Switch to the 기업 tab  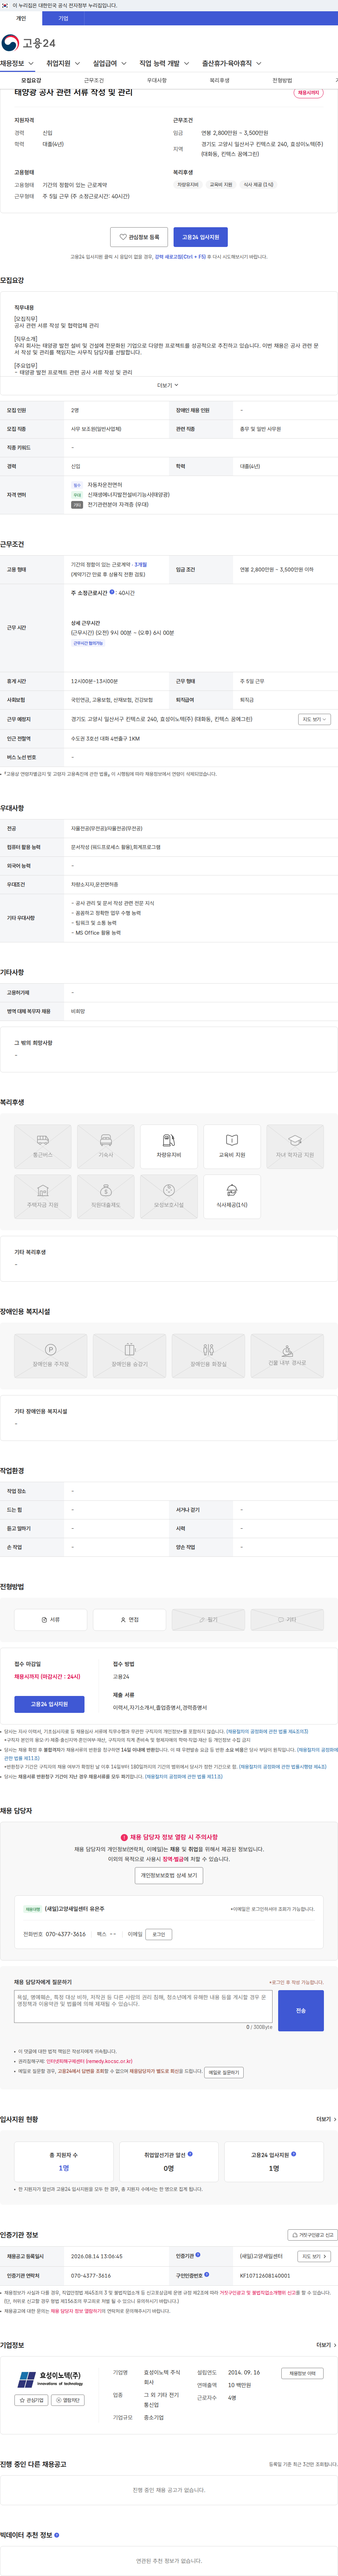coord(63,18)
